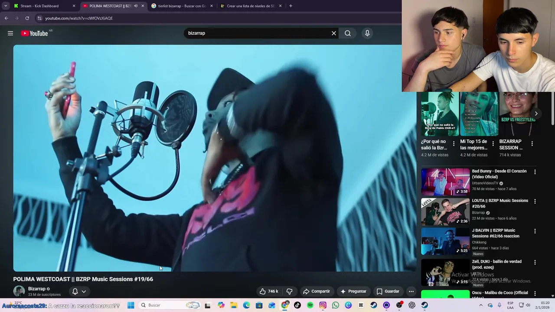Clear the bizarrap search text

pyautogui.click(x=334, y=33)
